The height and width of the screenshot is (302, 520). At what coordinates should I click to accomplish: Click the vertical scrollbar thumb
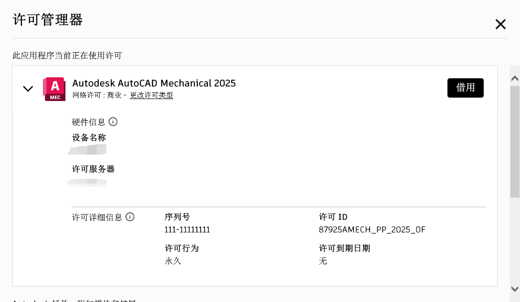tap(515, 140)
